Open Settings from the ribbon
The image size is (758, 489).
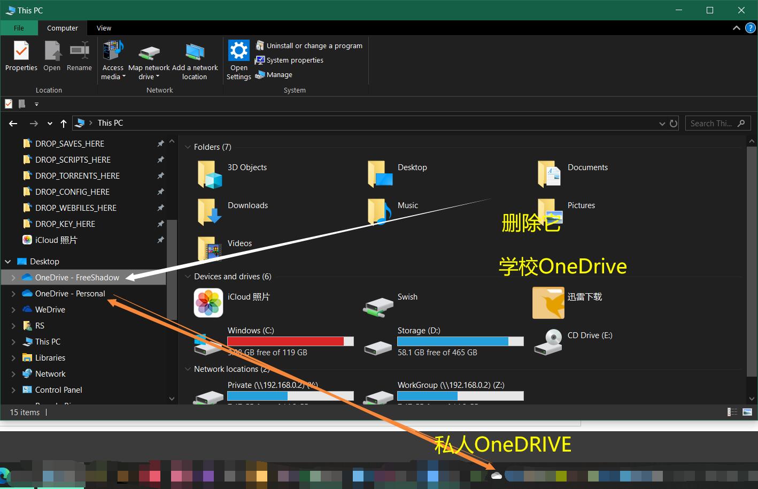238,60
